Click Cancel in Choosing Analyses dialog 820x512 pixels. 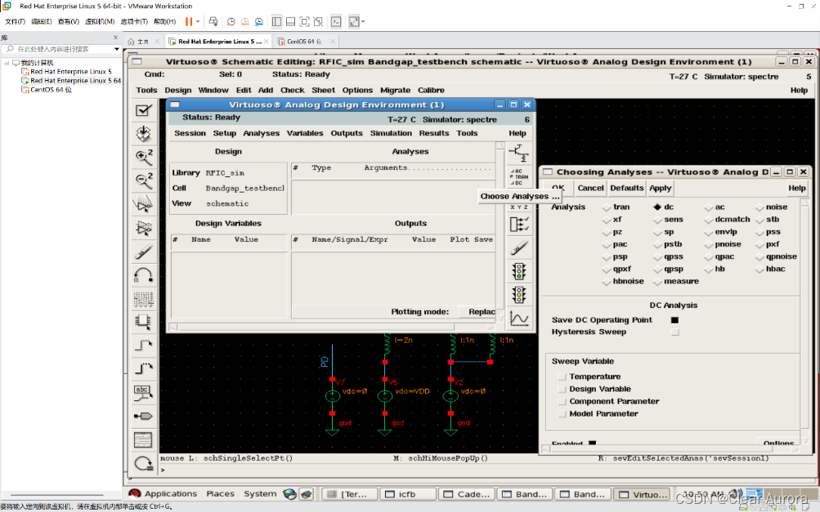(590, 188)
